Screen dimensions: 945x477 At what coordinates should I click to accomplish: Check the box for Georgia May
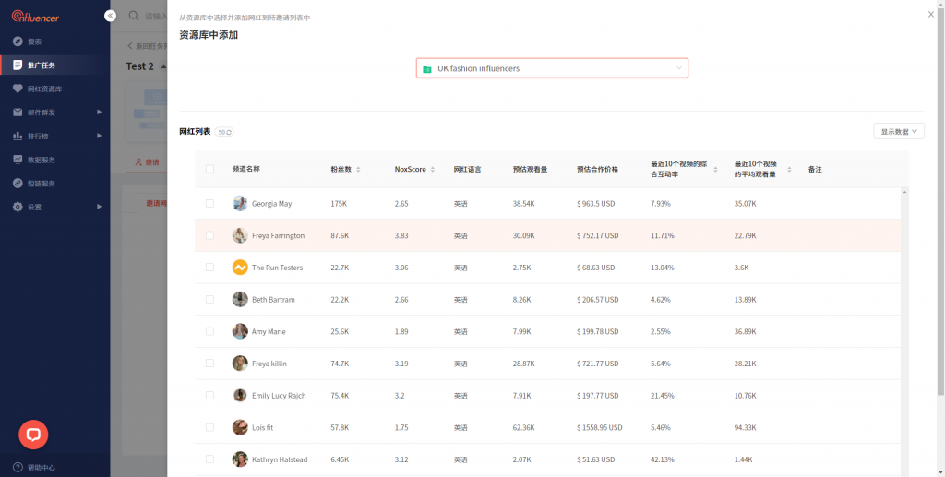[209, 203]
